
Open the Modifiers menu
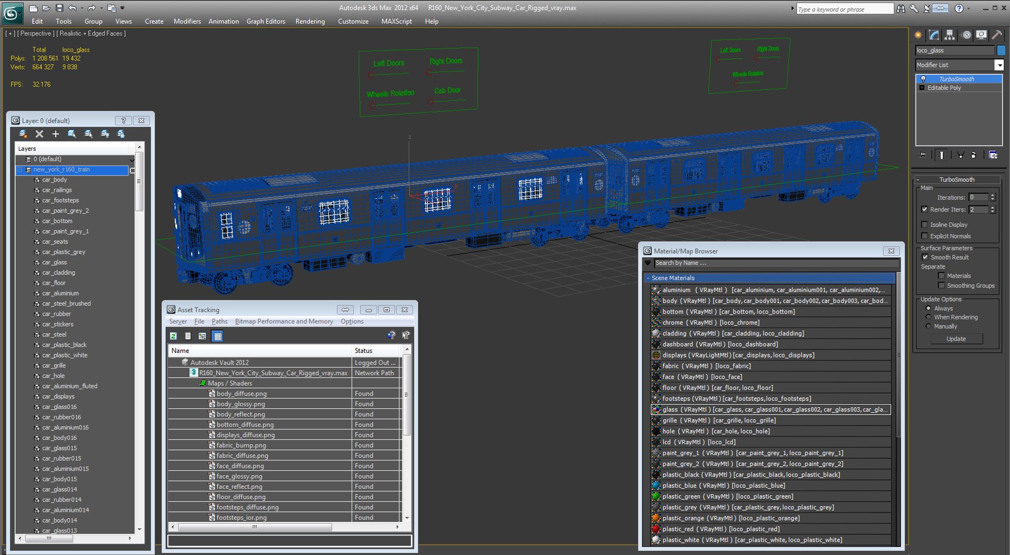click(x=187, y=22)
